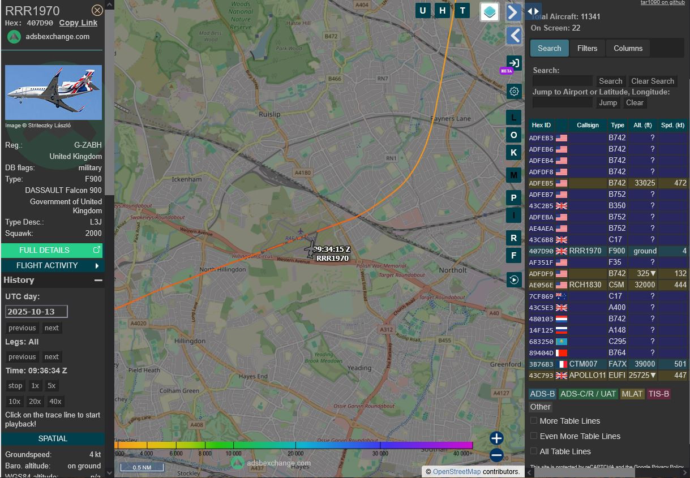690x478 pixels.
Task: Enable More Table Lines checkbox
Action: [534, 421]
